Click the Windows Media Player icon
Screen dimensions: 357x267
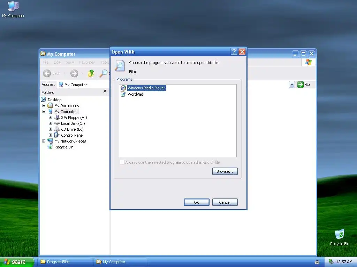coord(123,88)
